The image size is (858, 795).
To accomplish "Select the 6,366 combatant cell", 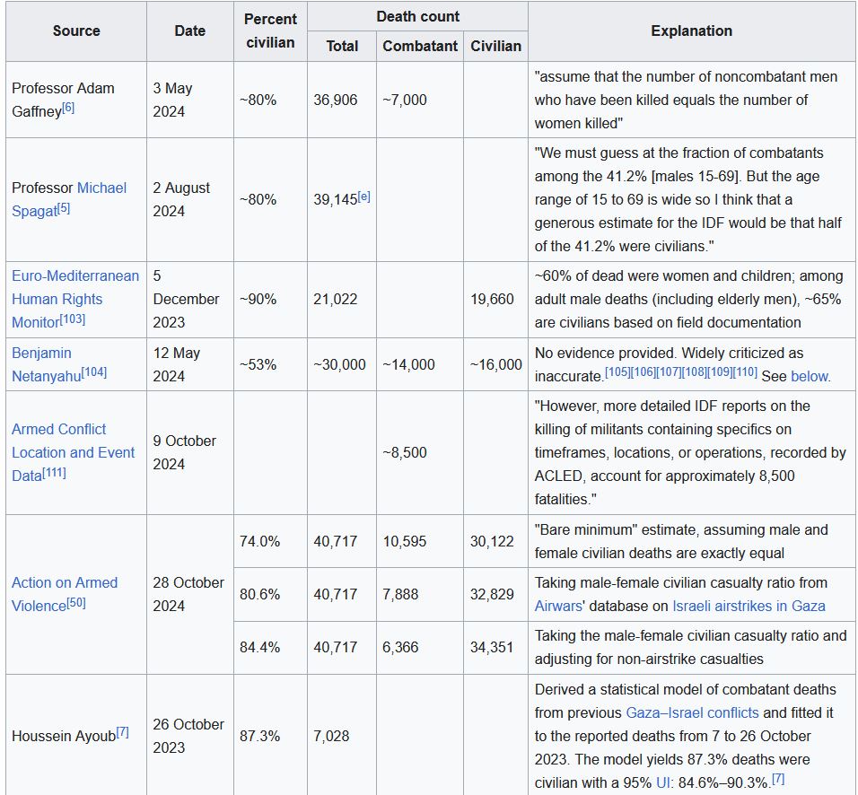I will pyautogui.click(x=420, y=647).
